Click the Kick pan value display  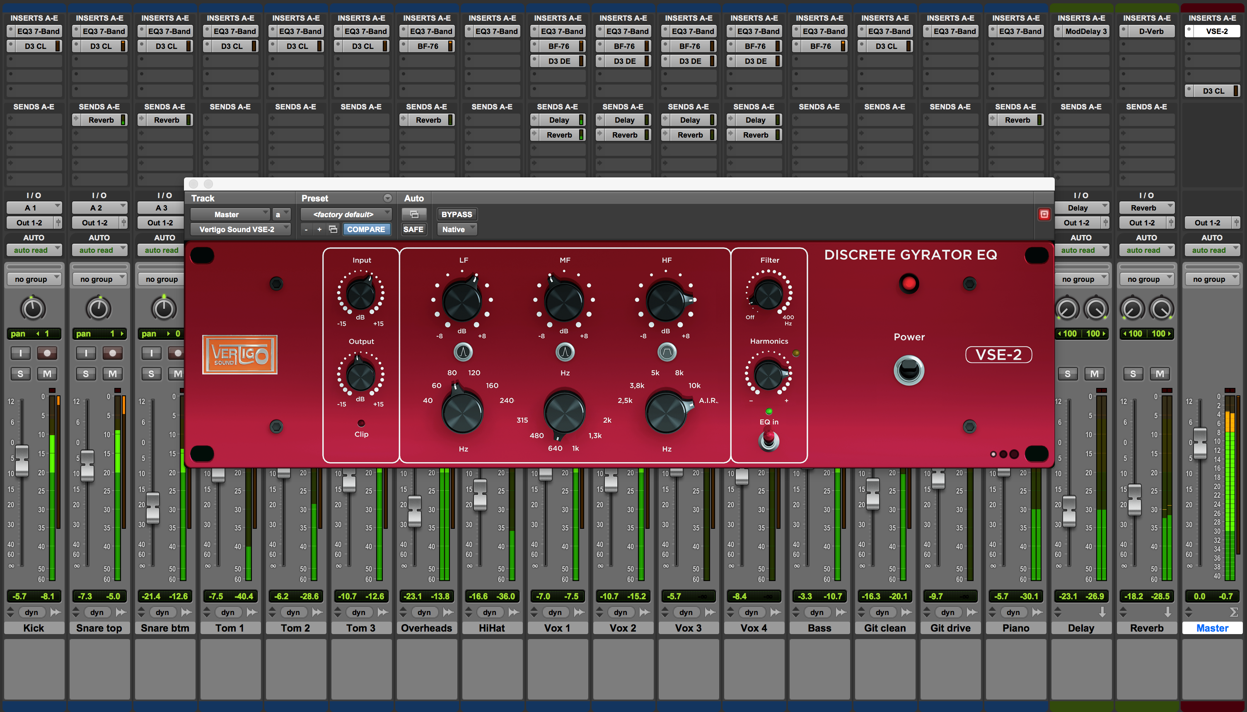click(34, 334)
